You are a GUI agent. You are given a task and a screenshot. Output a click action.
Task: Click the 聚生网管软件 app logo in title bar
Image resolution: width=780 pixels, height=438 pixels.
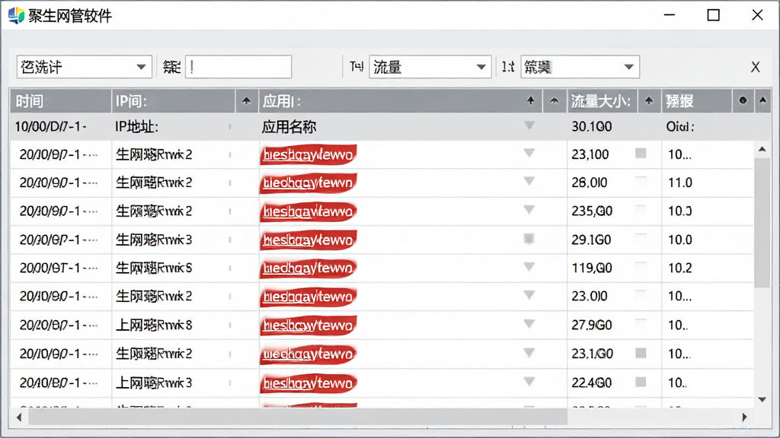(16, 15)
